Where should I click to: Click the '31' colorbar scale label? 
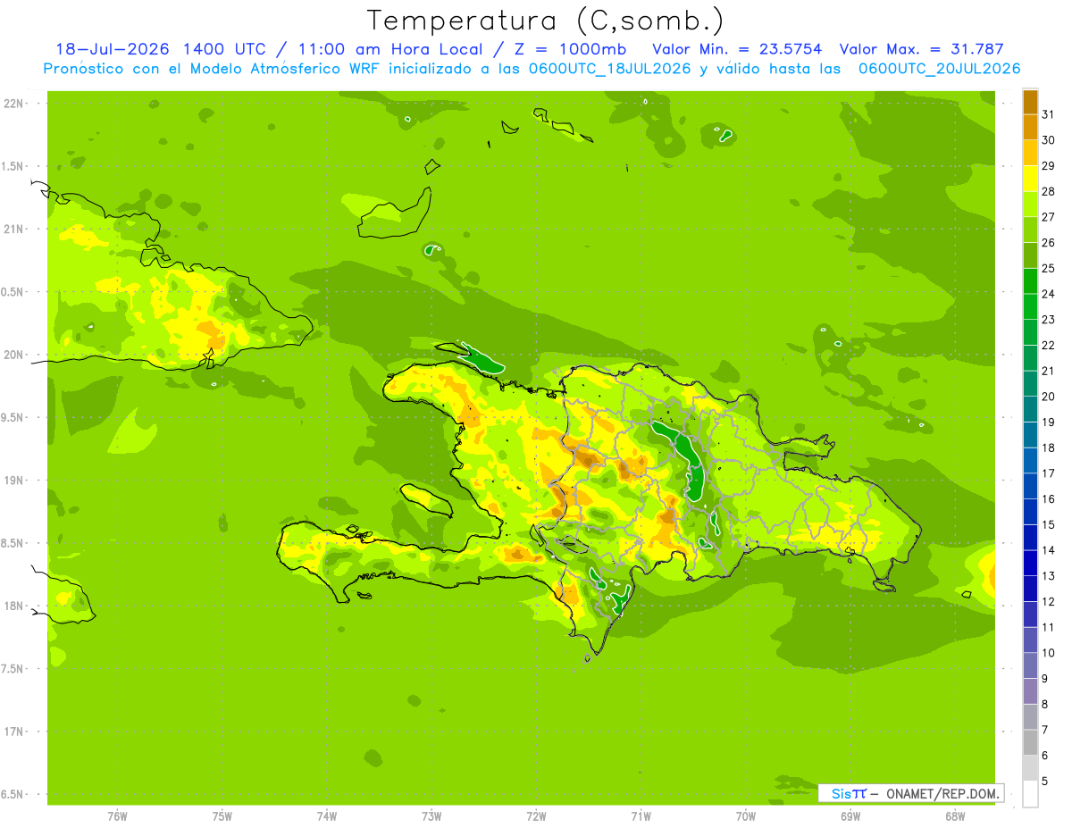pyautogui.click(x=1049, y=114)
